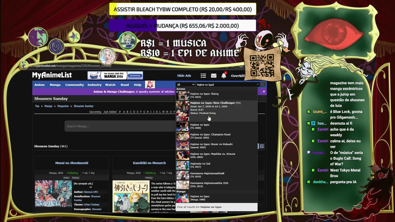Click Hajimete no Gal thumbnail
The height and width of the screenshot is (222, 395).
click(x=183, y=165)
